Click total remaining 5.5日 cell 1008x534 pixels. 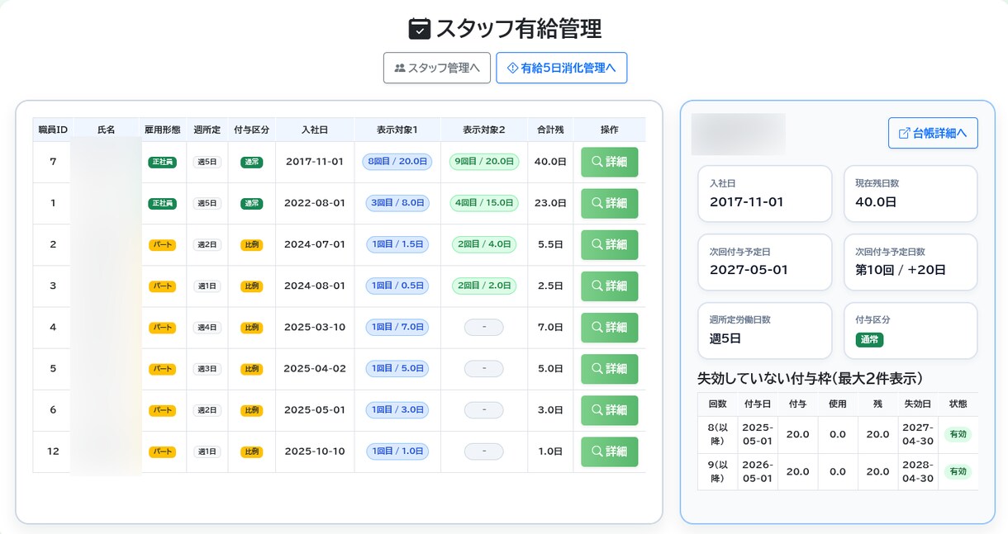[x=550, y=244]
